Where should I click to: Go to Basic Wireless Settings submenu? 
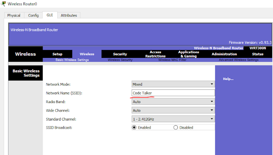(72, 60)
